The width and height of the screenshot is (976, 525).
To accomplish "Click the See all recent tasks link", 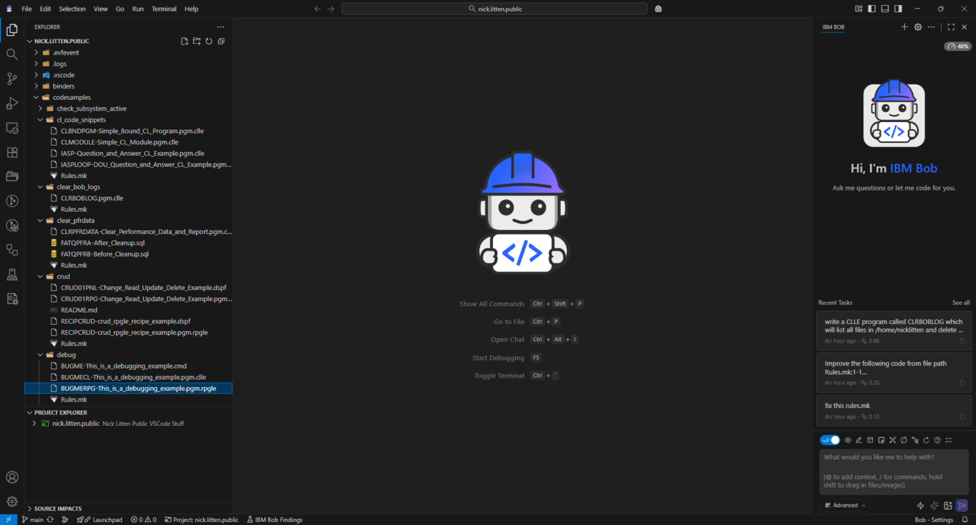I will click(961, 303).
